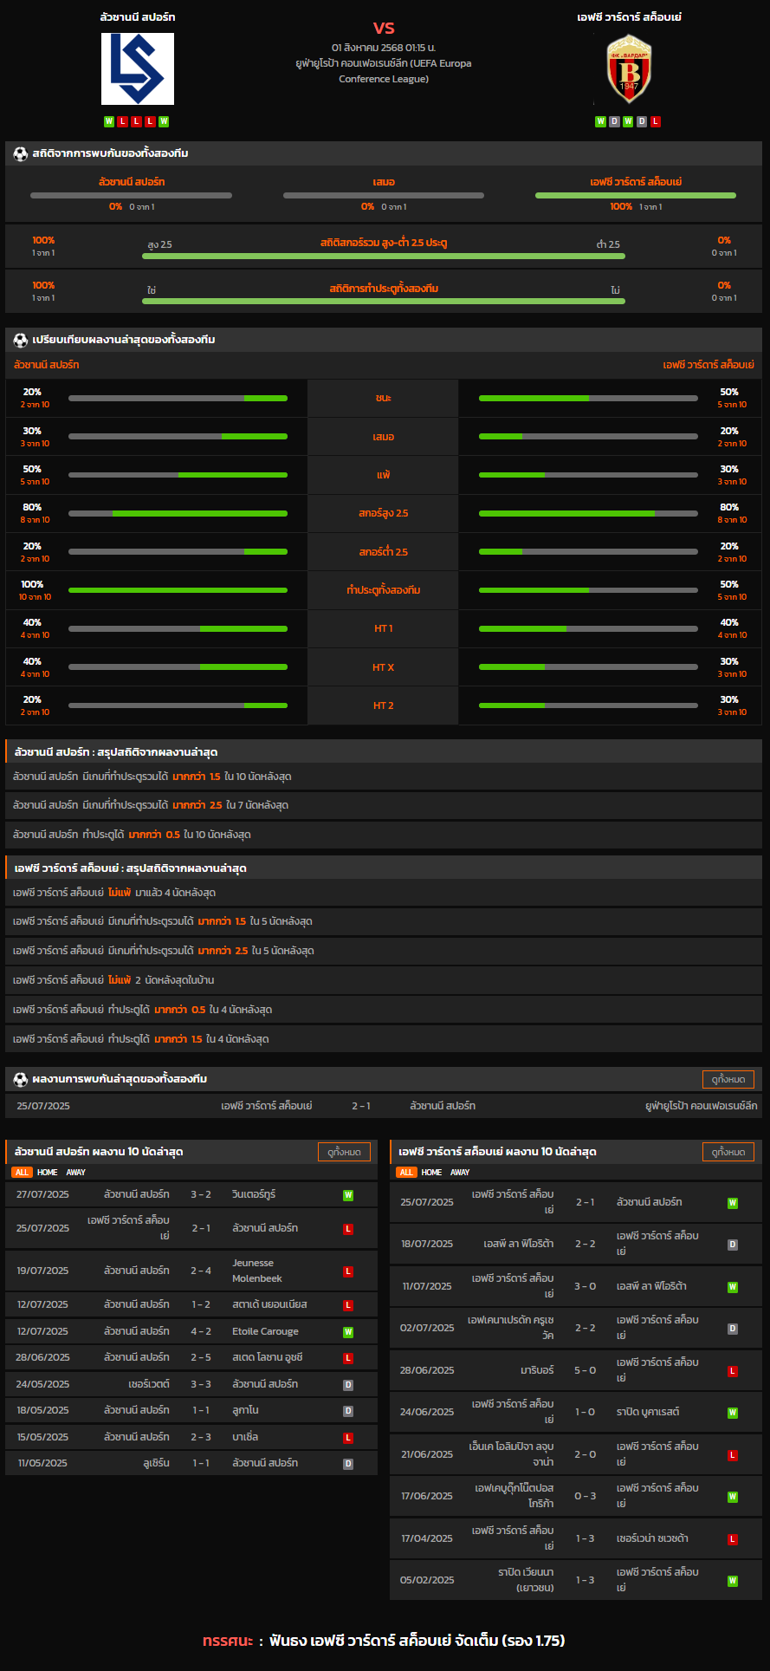The width and height of the screenshot is (770, 1671).
Task: Click the D badge in the 18/07/2025 Vardar row
Action: [x=733, y=1245]
